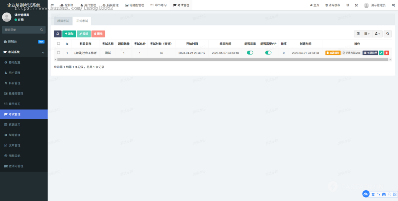Select 轮播图管理 in the top menu bar
398x201 pixels.
click(x=134, y=5)
